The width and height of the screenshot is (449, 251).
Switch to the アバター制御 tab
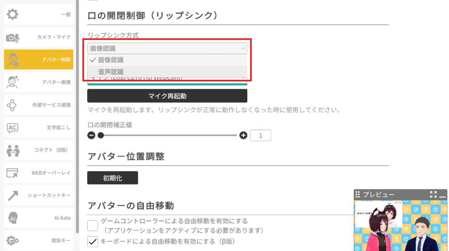point(39,60)
